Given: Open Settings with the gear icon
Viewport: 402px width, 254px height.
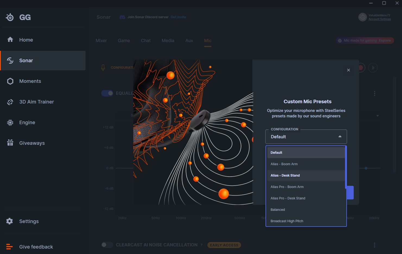Looking at the screenshot, I should click(10, 221).
